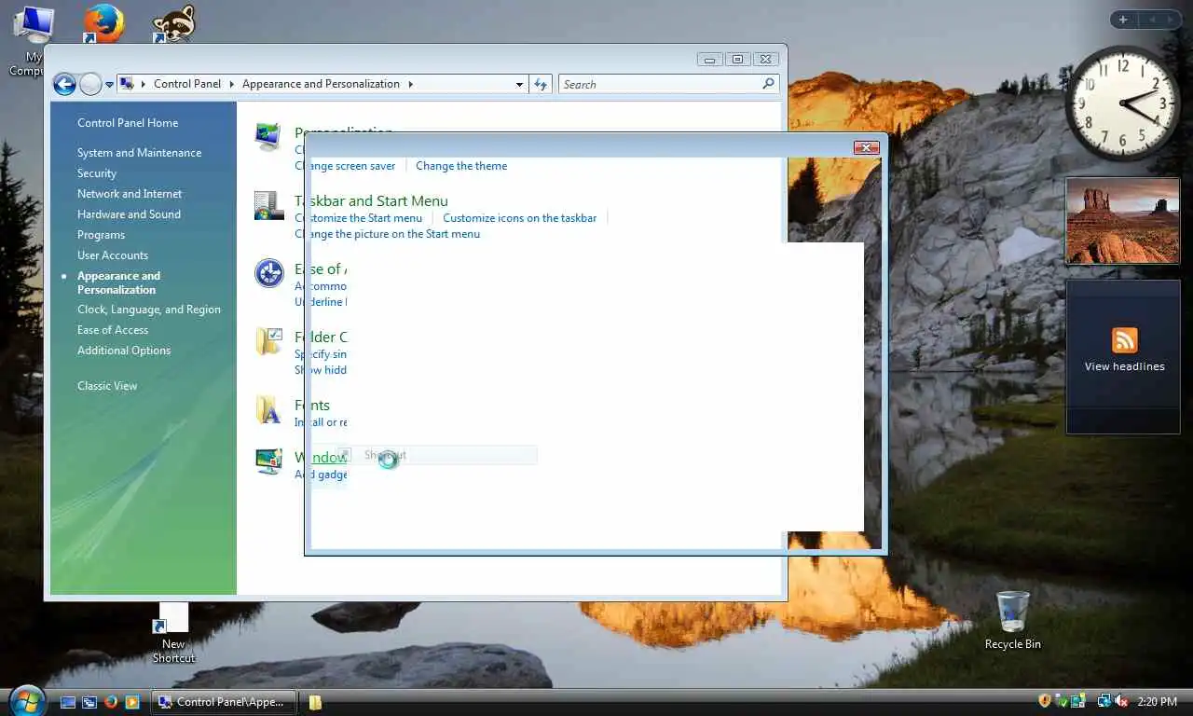1193x716 pixels.
Task: Open Ease of Access in sidebar
Action: click(113, 330)
